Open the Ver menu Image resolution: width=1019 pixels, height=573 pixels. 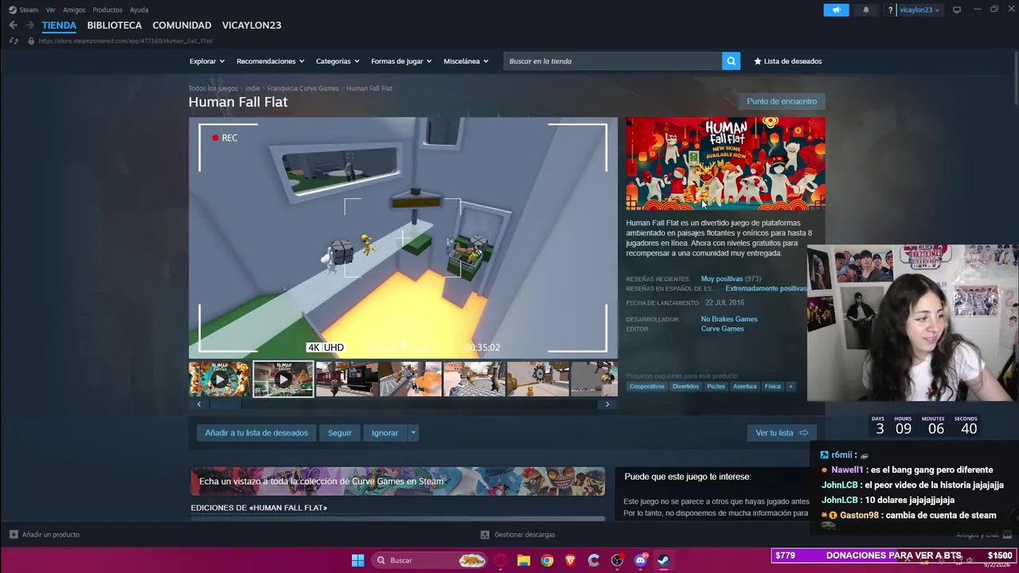tap(51, 10)
